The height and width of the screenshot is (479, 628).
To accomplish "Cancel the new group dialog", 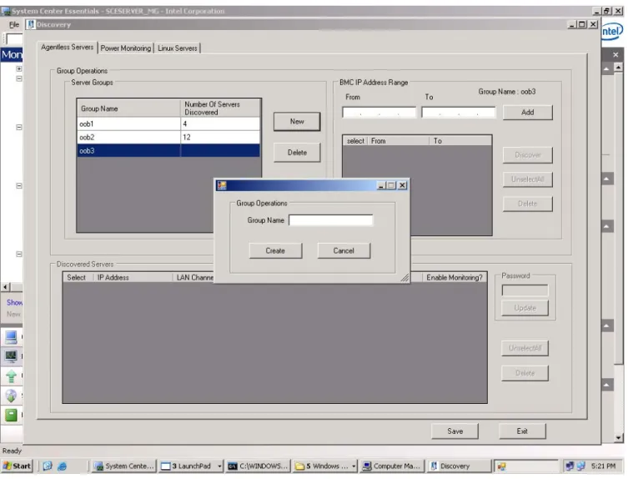I will tap(344, 250).
